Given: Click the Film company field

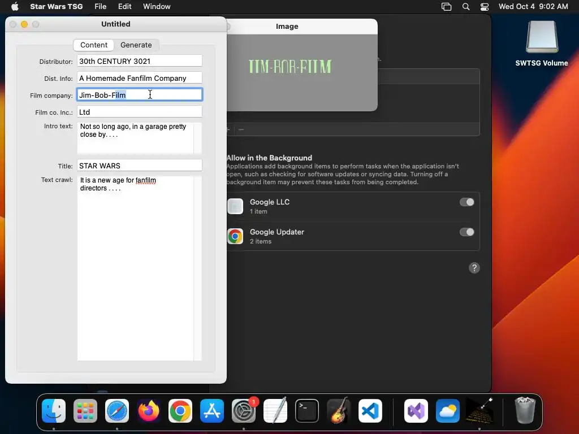Looking at the screenshot, I should pyautogui.click(x=140, y=95).
